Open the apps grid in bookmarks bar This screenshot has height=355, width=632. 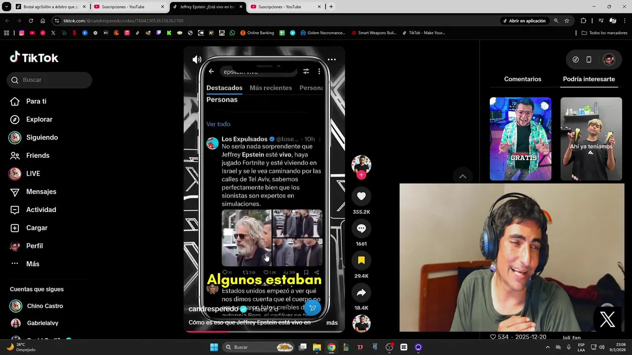pos(6,33)
